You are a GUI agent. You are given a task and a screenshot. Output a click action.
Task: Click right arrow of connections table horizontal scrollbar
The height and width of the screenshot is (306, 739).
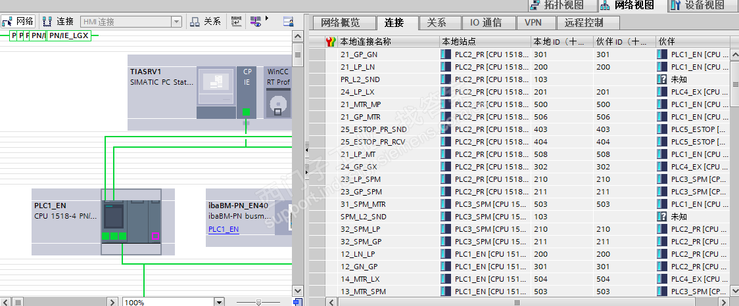tap(724, 302)
